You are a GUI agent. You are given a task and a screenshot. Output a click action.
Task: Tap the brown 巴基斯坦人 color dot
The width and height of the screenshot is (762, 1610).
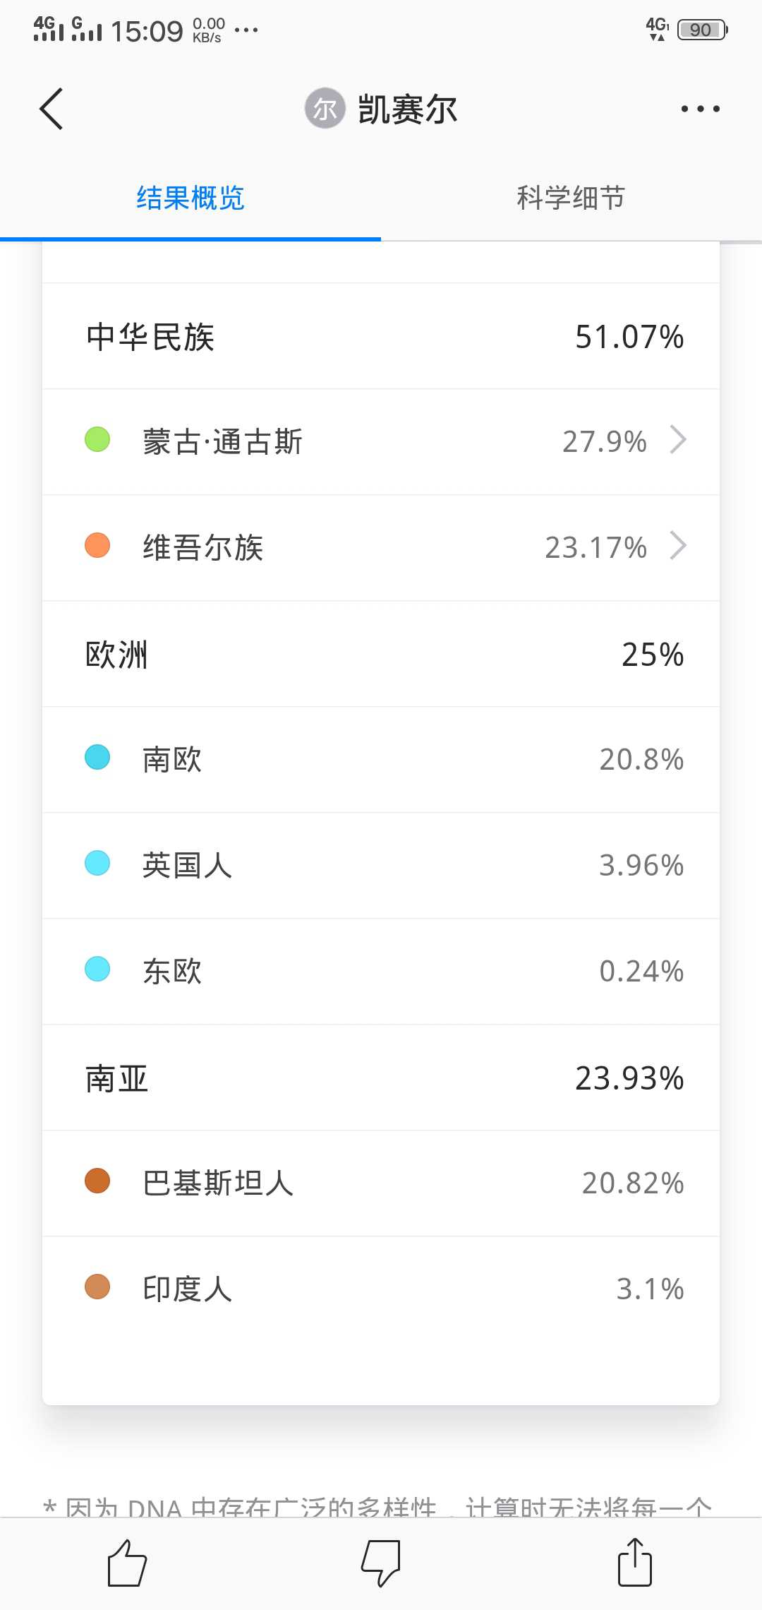97,1181
